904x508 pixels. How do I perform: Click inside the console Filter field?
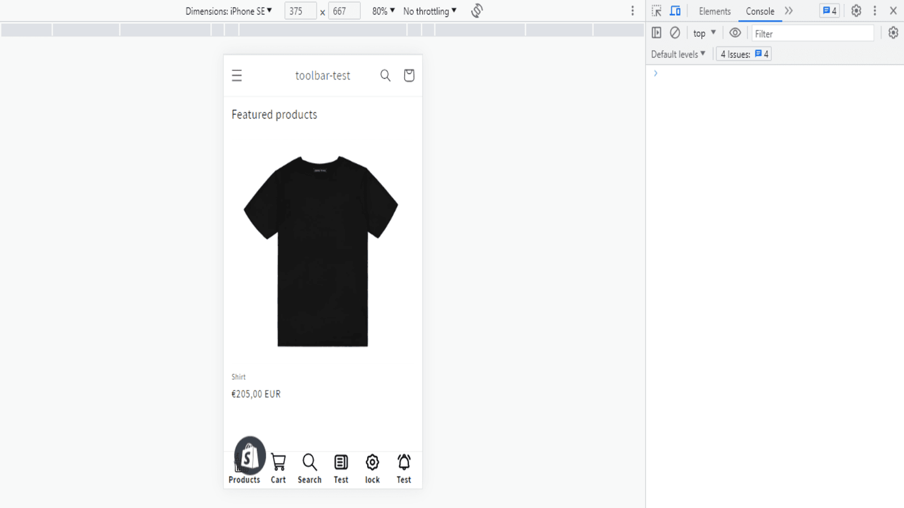click(812, 33)
